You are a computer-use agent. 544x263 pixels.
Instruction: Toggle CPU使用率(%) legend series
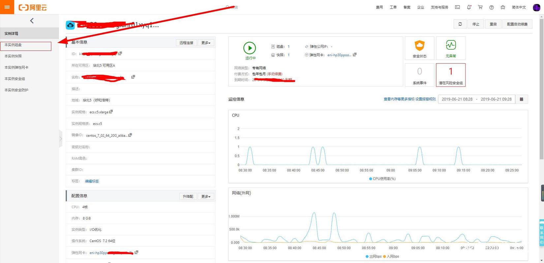pos(382,179)
